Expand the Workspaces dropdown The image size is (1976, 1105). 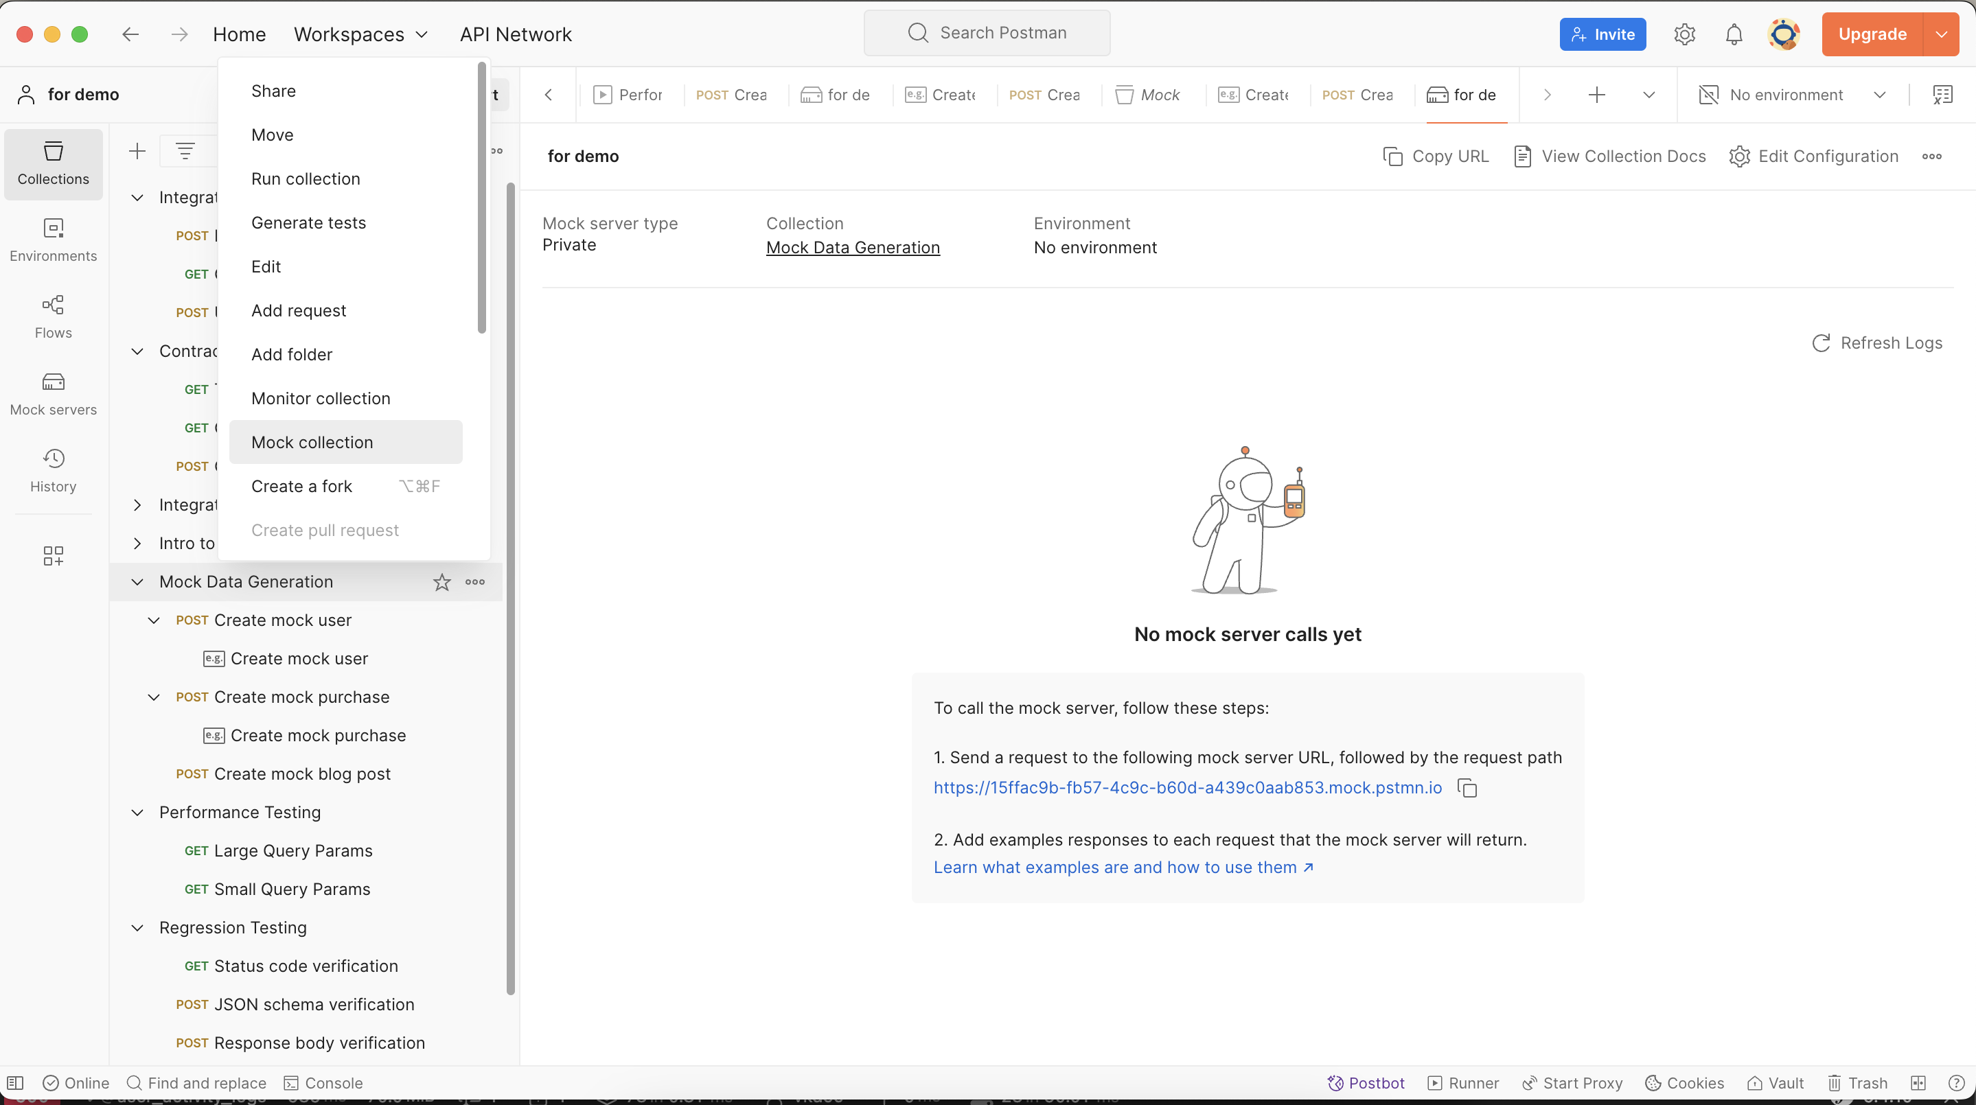(360, 34)
